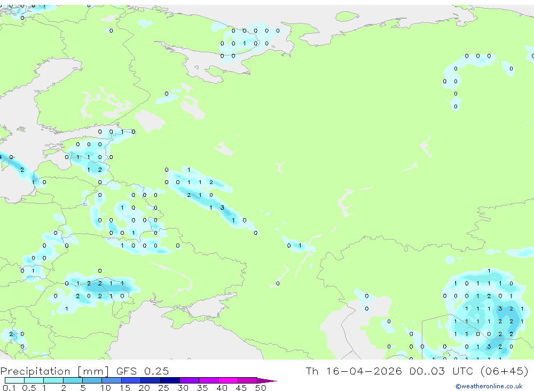534x391 pixels.
Task: Click legend scale label '40'
Action: coord(222,388)
